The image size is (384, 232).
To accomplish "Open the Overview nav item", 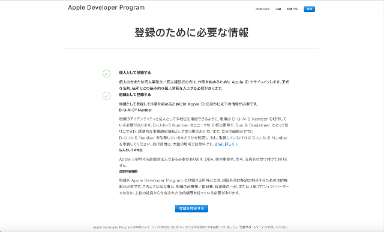I will [262, 9].
